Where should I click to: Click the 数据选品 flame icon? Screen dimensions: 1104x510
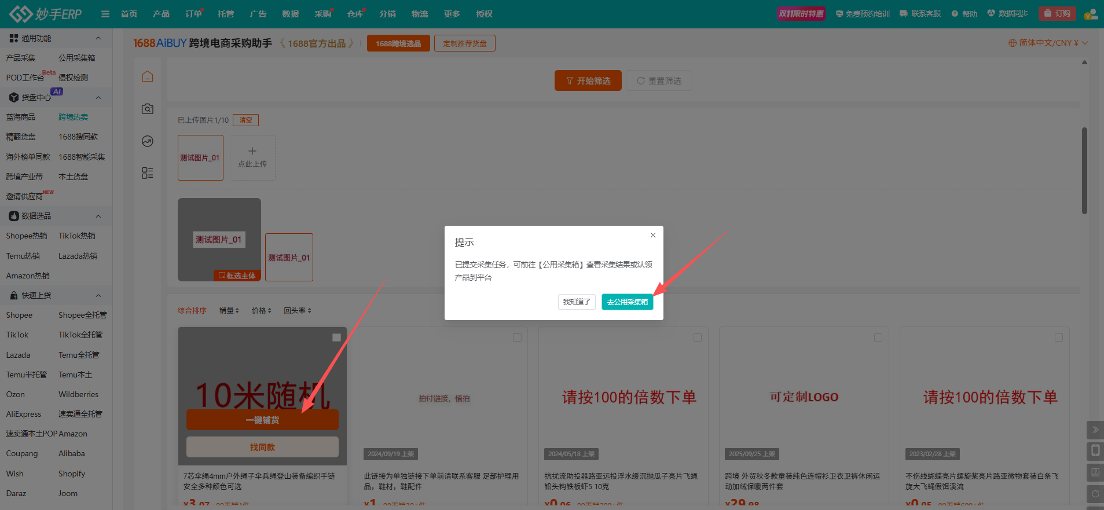click(x=14, y=216)
